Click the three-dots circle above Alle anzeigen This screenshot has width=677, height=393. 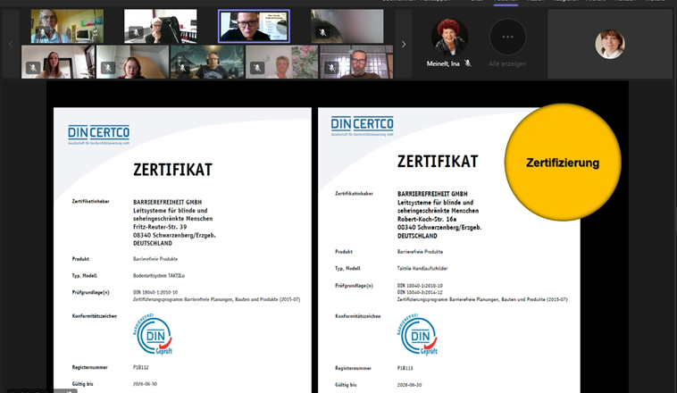tap(507, 37)
